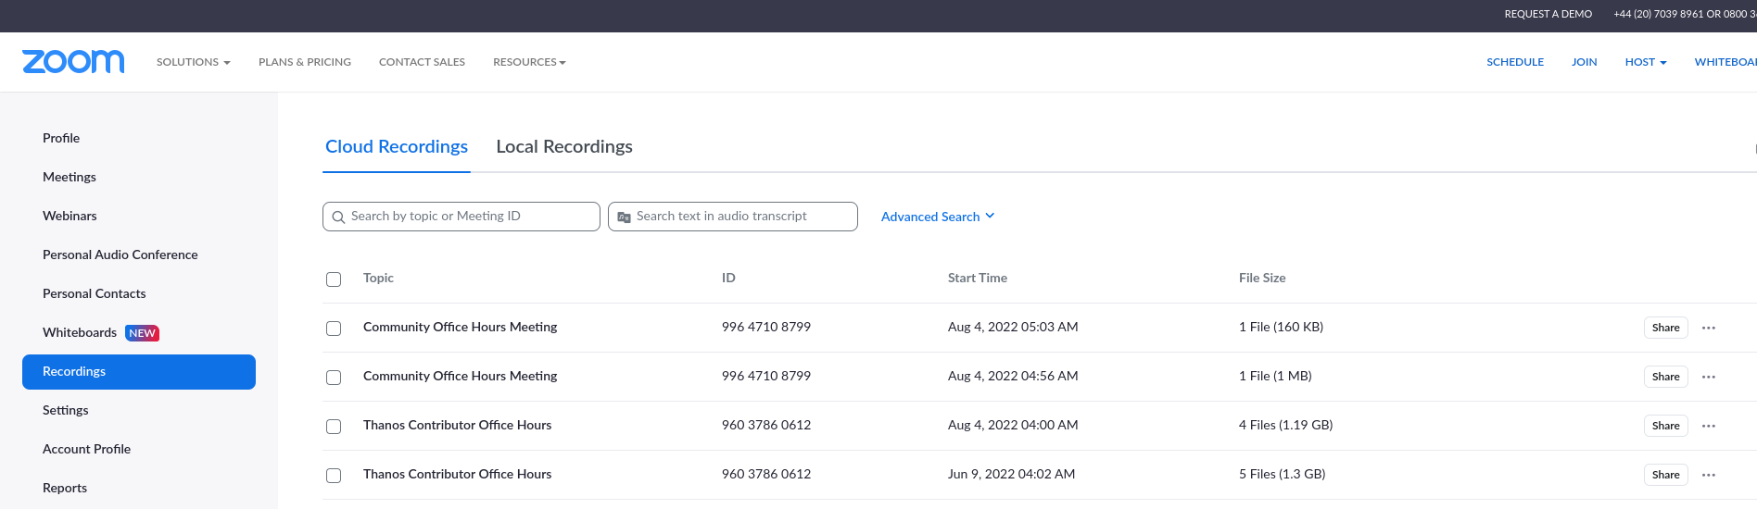Open Settings in the left sidebar

pyautogui.click(x=66, y=410)
